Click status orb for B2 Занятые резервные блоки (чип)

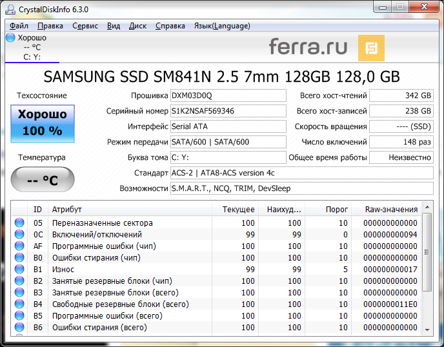point(19,281)
